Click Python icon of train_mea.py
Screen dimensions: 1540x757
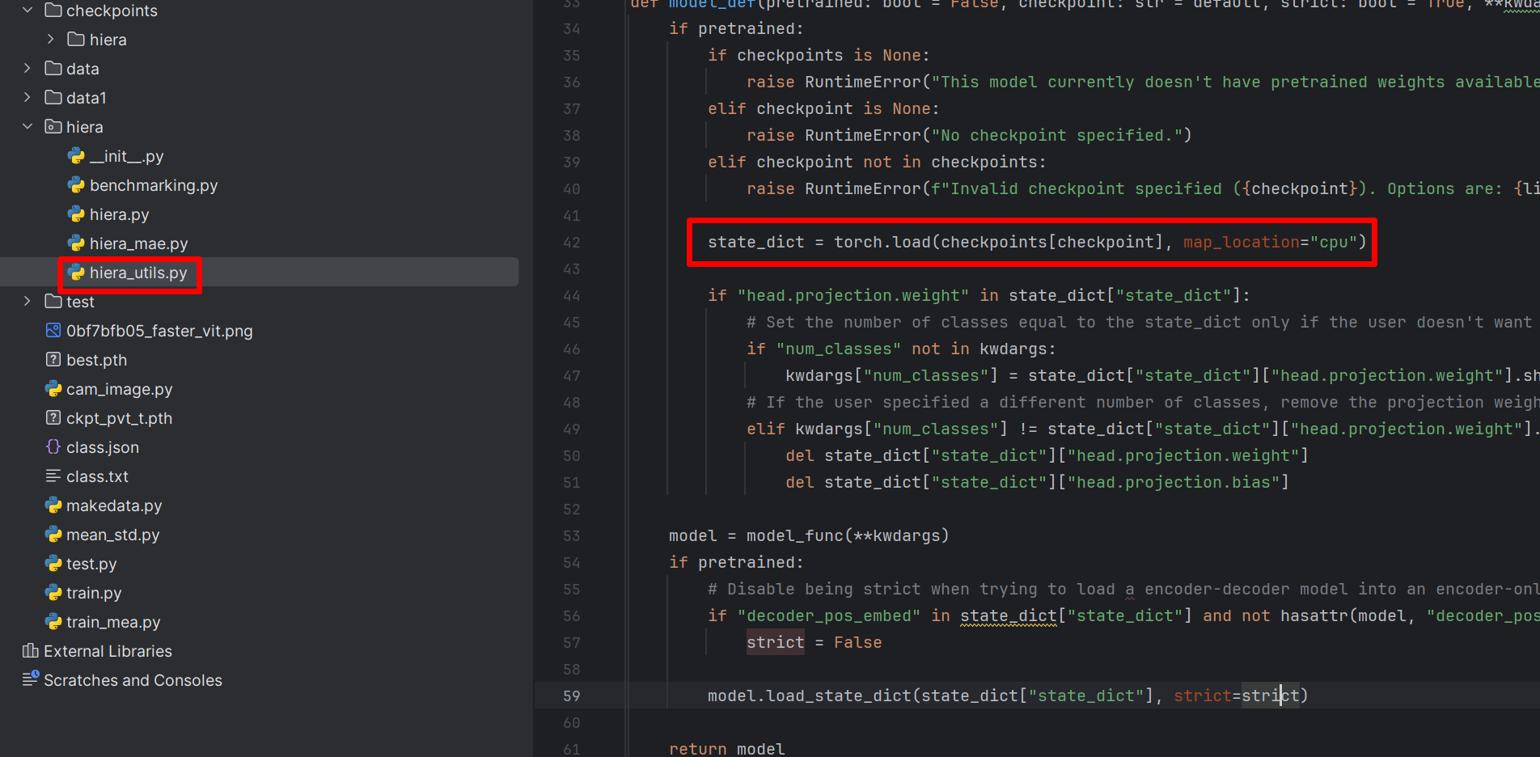coord(53,622)
